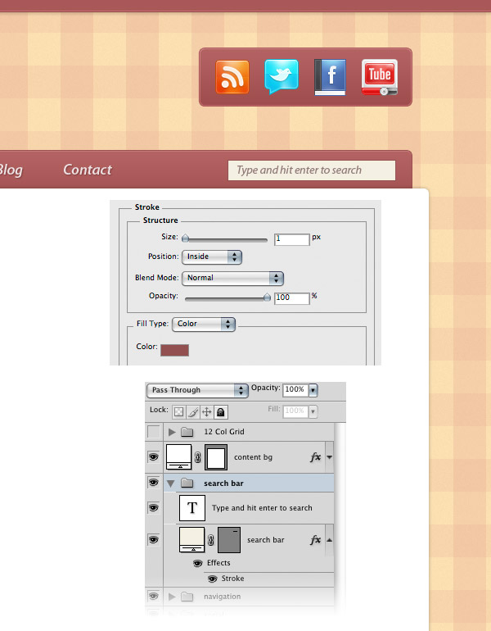Click the chain link on search bar shape layer
This screenshot has height=631, width=491.
[x=211, y=540]
